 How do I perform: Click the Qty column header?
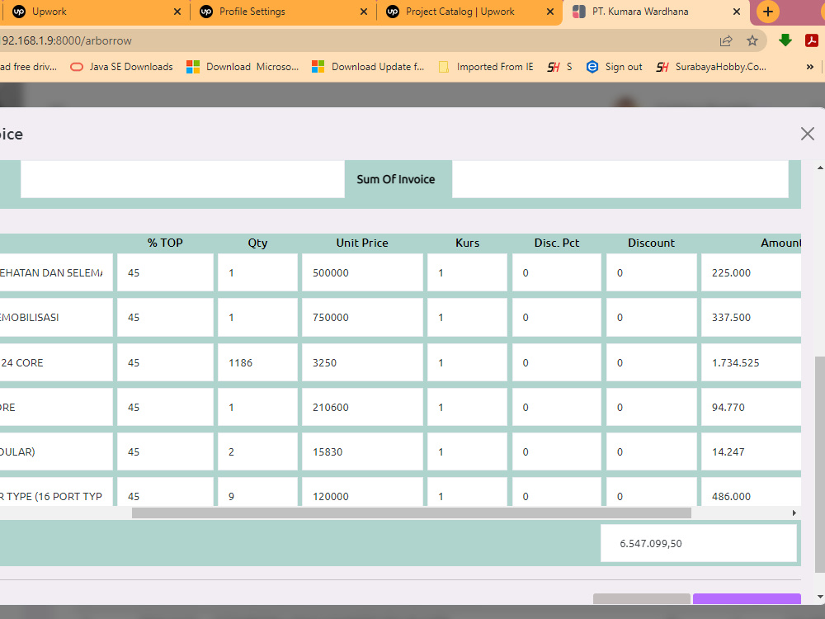(x=257, y=243)
